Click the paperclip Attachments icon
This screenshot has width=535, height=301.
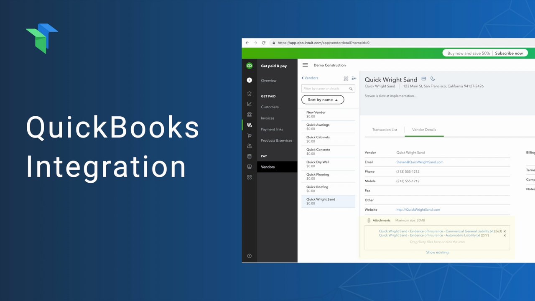369,220
